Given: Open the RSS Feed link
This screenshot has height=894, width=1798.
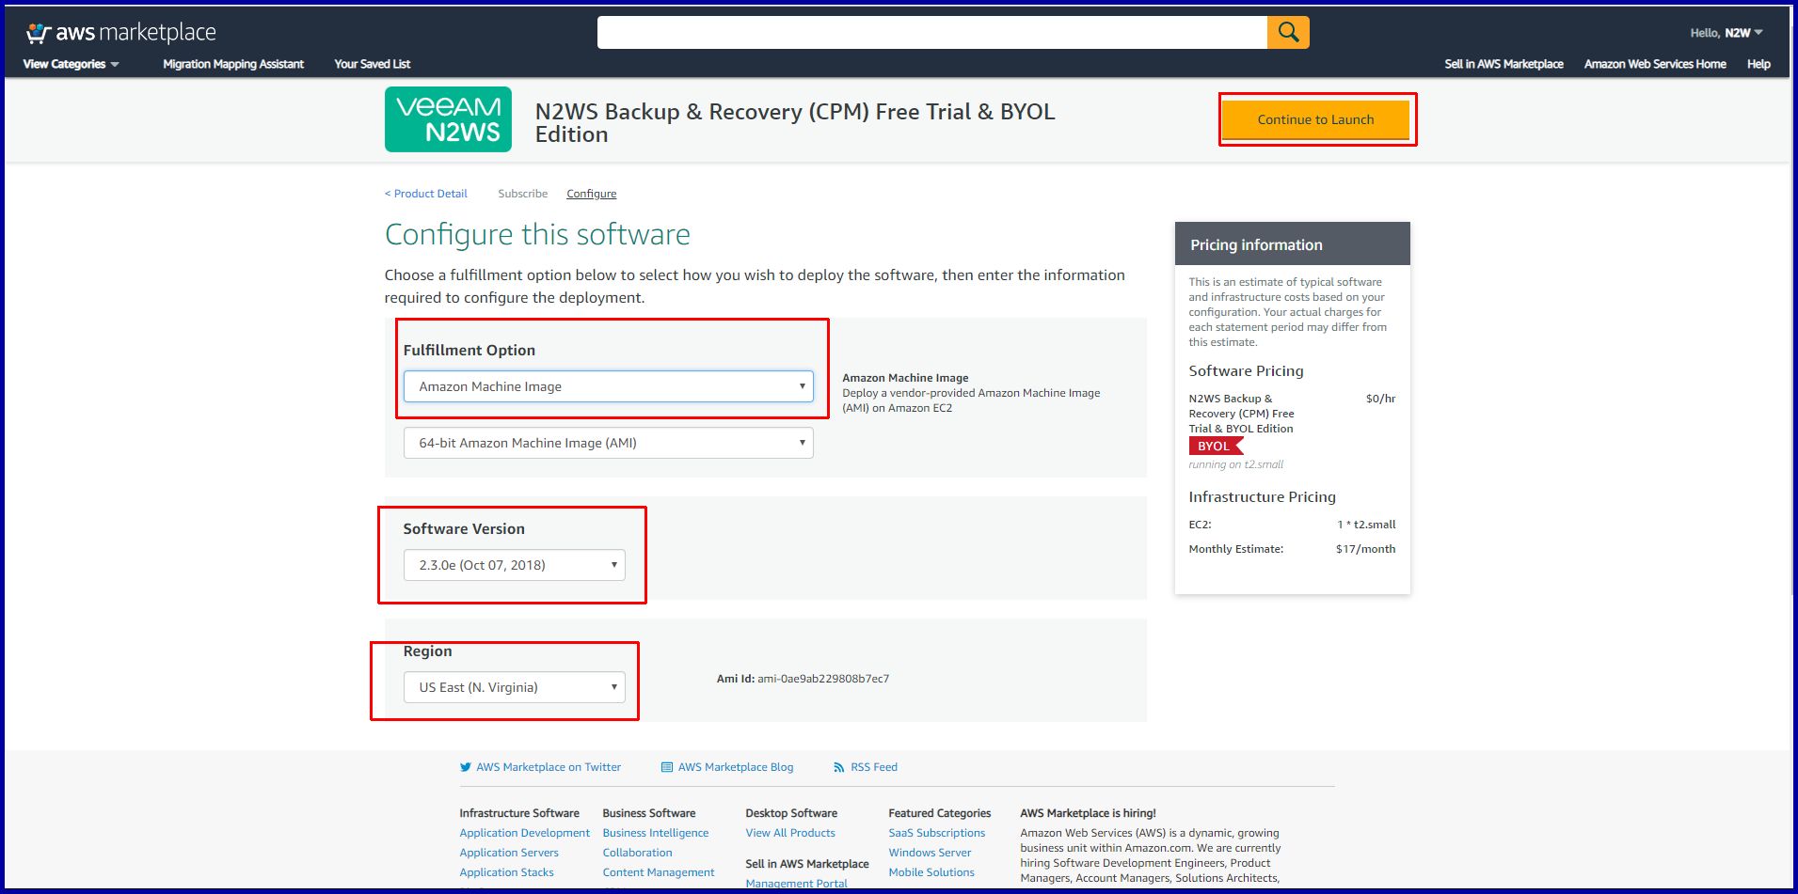Looking at the screenshot, I should [874, 767].
